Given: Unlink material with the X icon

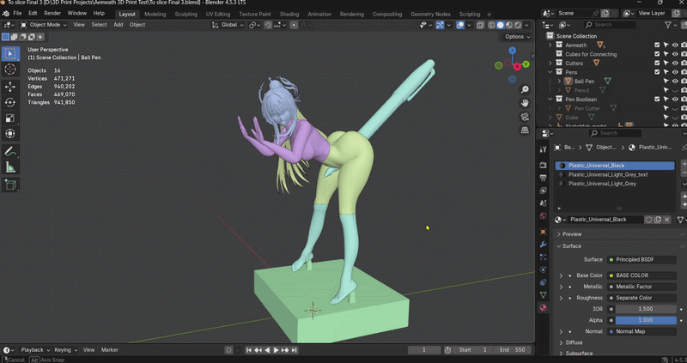Looking at the screenshot, I should coord(667,220).
